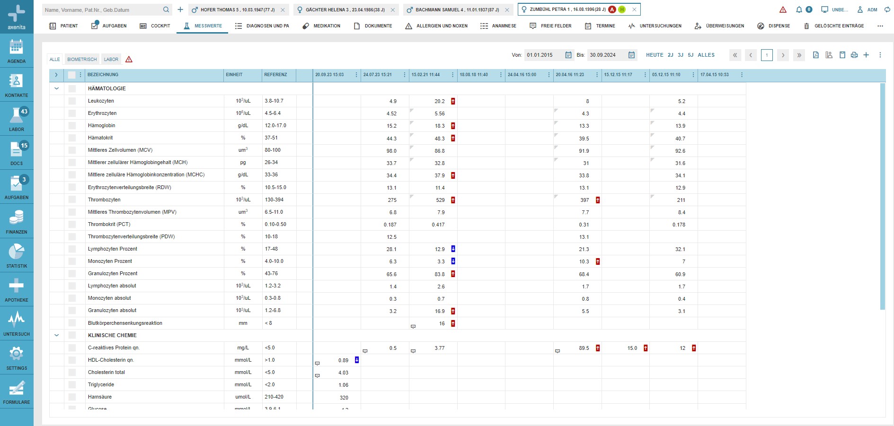
Task: Open the Statistik sidebar module
Action: [x=17, y=255]
